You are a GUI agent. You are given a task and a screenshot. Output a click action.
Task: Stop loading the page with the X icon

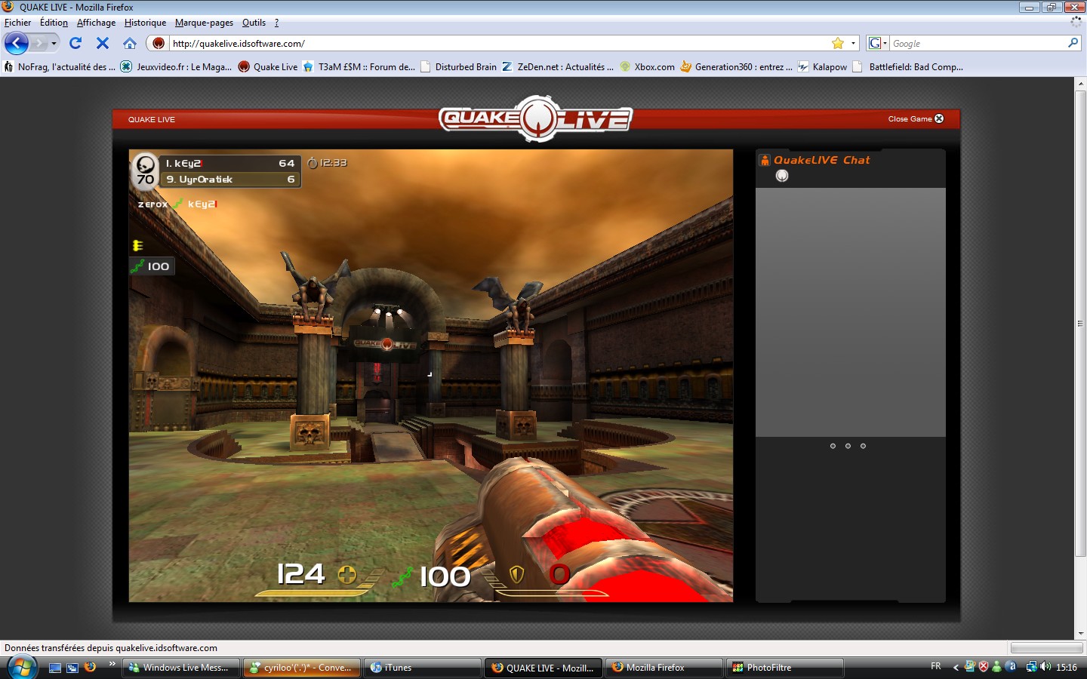(x=103, y=43)
